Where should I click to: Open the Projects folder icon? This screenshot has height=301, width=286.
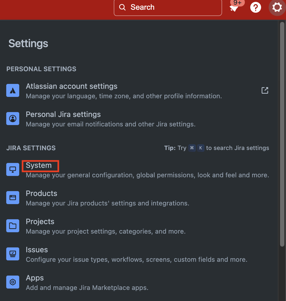pos(13,225)
